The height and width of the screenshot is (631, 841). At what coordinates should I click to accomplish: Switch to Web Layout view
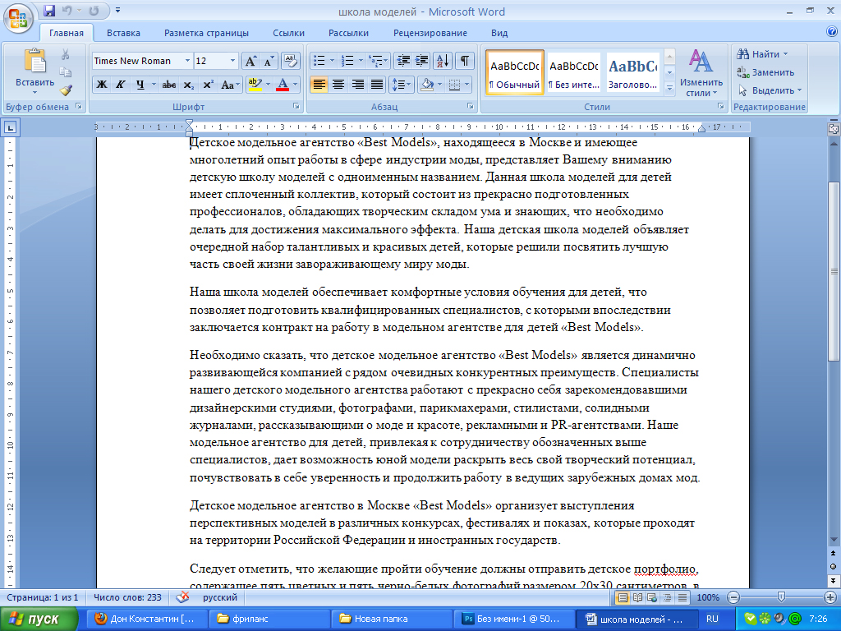[652, 597]
